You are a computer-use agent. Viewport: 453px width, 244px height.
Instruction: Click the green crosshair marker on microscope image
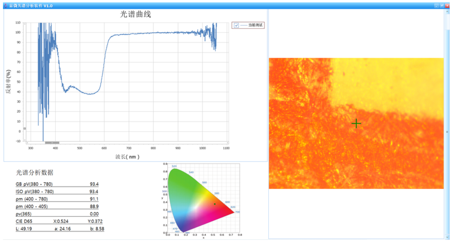356,123
